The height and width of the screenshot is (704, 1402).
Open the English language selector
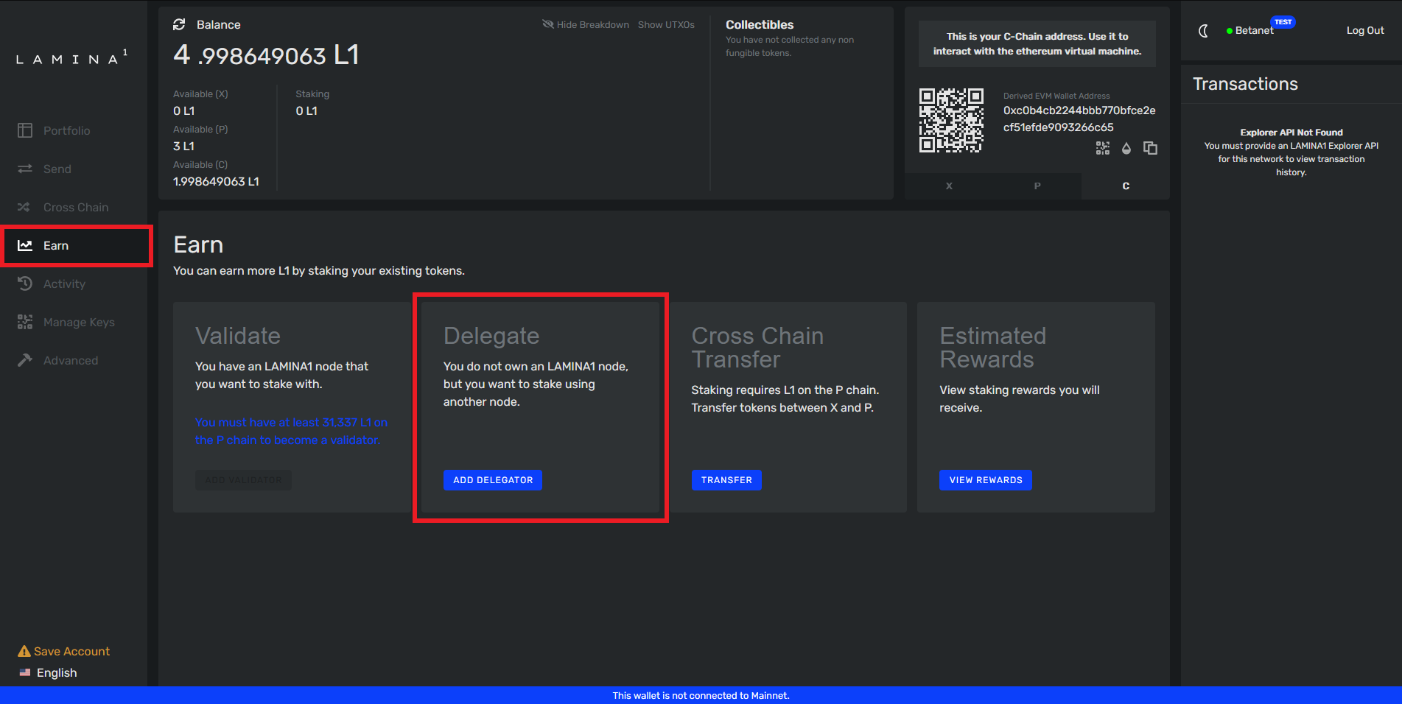pos(56,673)
